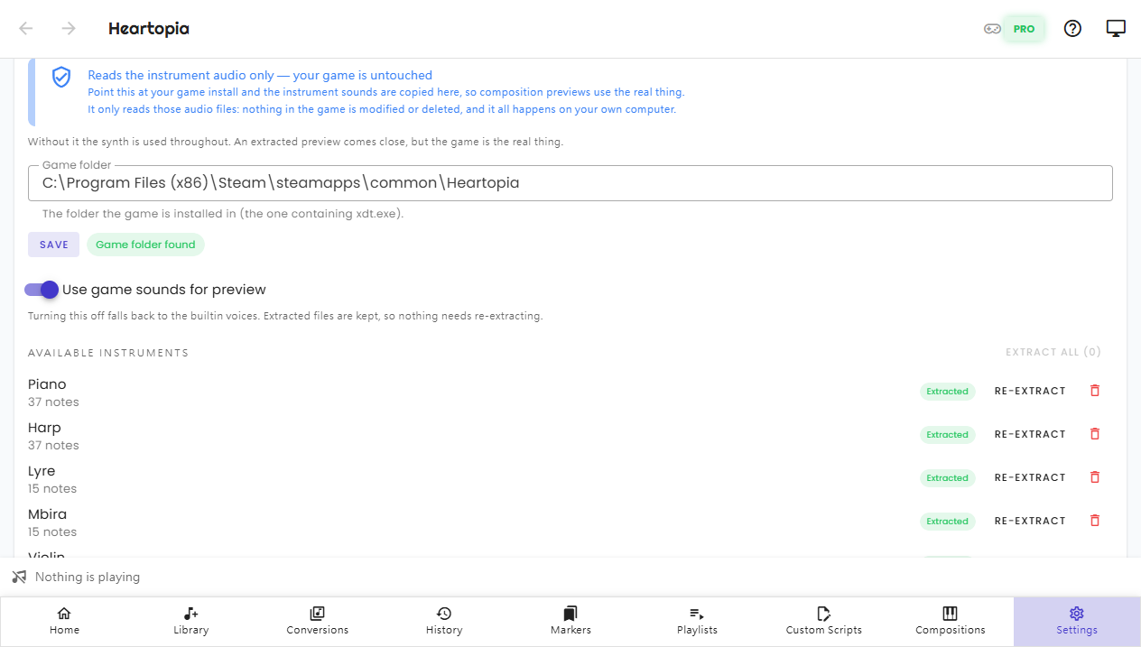Click the Markers bookmark icon

click(570, 614)
